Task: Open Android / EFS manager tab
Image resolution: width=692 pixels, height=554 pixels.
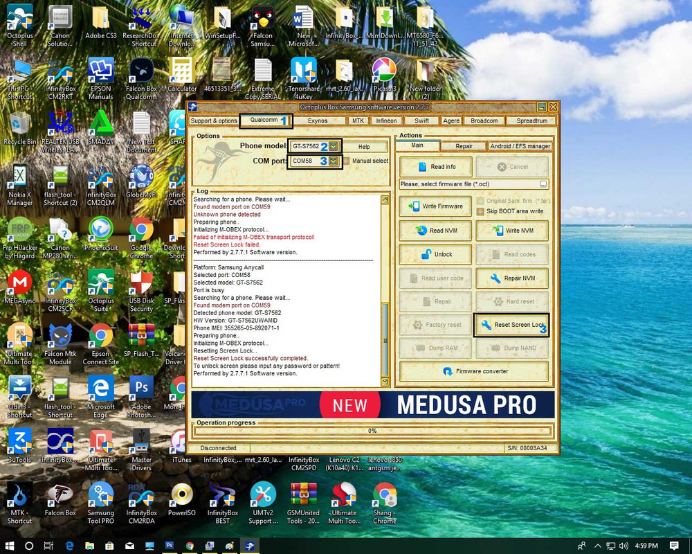Action: [520, 146]
